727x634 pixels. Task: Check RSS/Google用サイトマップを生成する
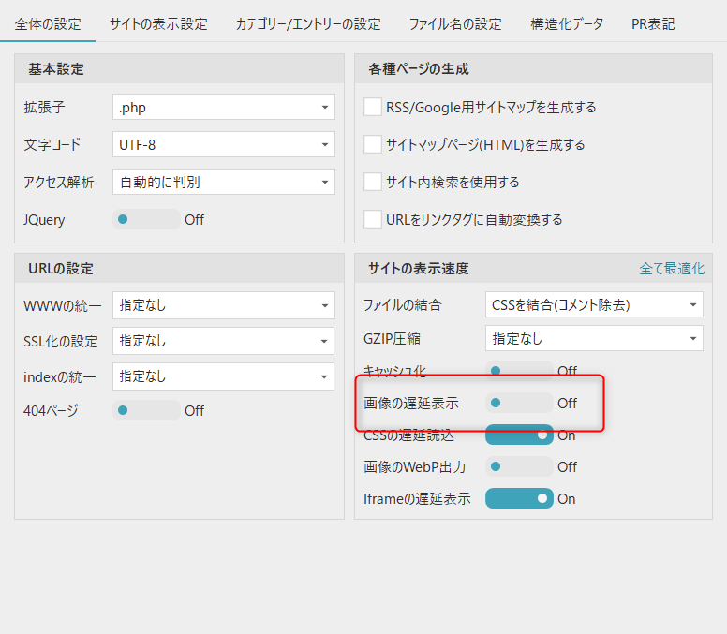coord(373,108)
